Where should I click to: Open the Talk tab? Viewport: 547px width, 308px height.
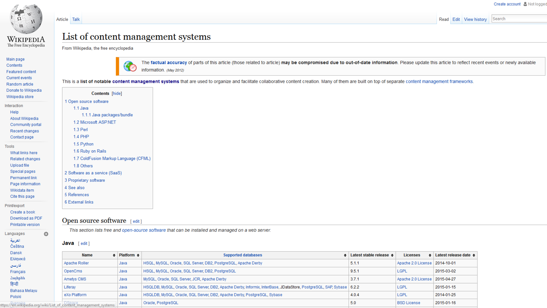(x=76, y=20)
